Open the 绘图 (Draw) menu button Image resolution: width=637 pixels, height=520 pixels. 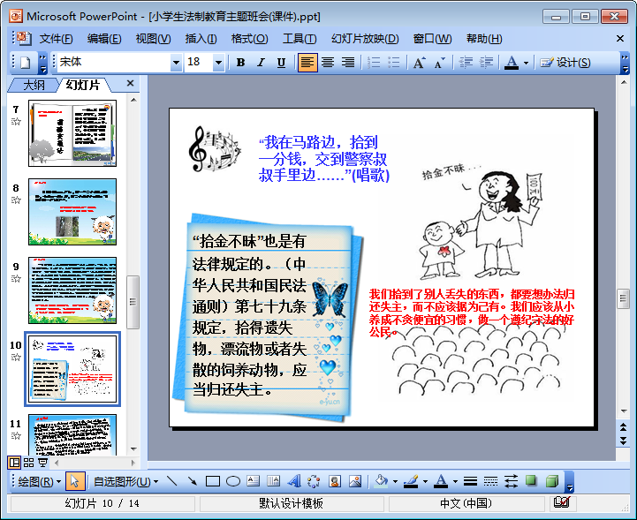pos(40,481)
